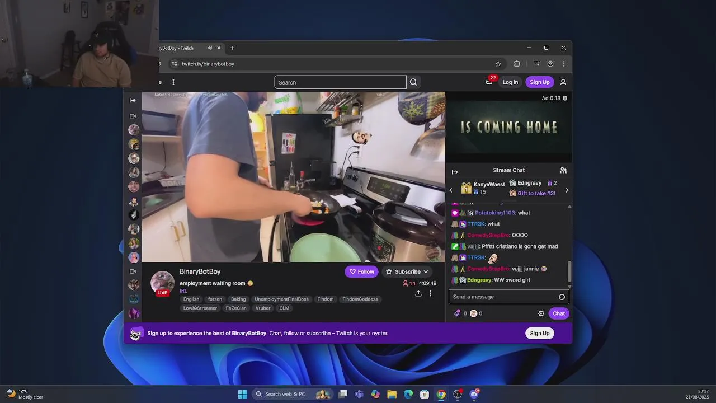Click KanyeWaest top gifter entry

pyautogui.click(x=483, y=188)
